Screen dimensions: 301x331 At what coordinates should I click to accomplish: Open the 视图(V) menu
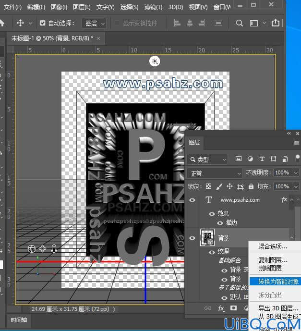(x=198, y=7)
